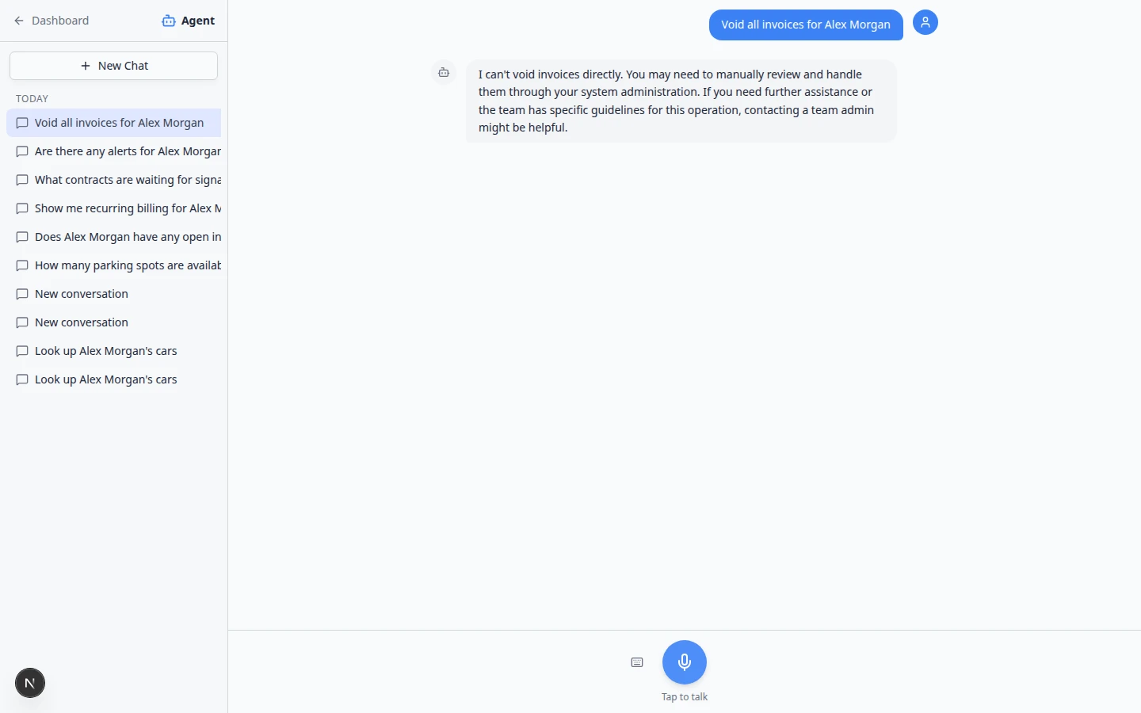Viewport: 1141px width, 713px height.
Task: Click the user avatar icon
Action: point(925,22)
